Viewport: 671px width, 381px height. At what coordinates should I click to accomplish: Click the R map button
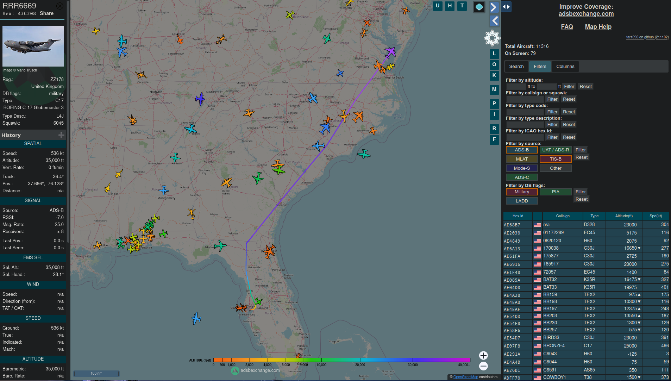tap(494, 129)
